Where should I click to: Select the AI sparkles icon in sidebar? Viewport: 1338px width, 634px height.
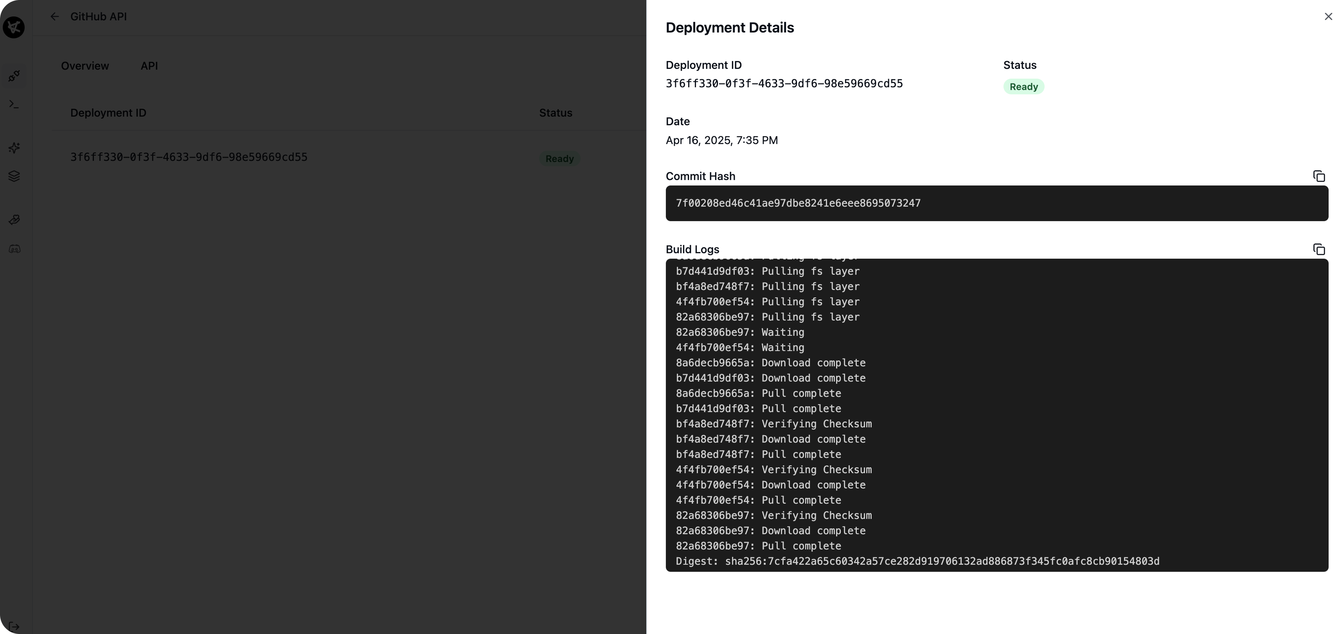[14, 148]
